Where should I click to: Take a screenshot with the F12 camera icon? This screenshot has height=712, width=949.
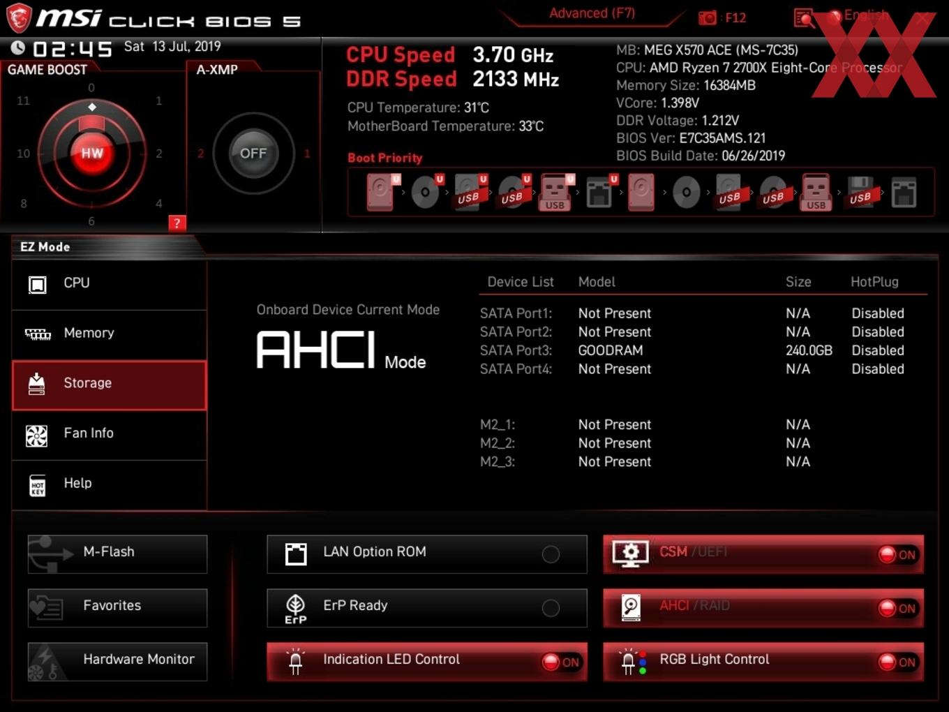coord(708,18)
